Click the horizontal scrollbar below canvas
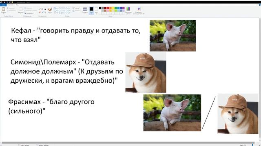This screenshot has height=146, width=261. (128, 142)
